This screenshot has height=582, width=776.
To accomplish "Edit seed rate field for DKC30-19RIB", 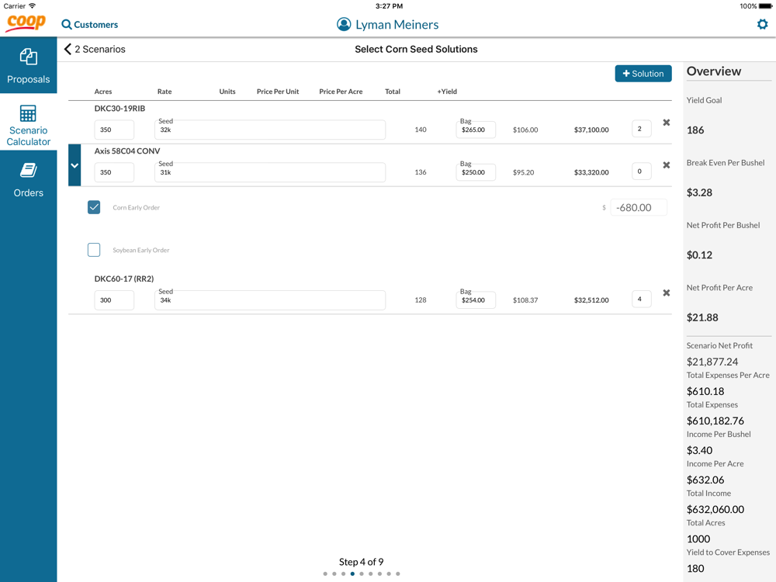I will [270, 130].
